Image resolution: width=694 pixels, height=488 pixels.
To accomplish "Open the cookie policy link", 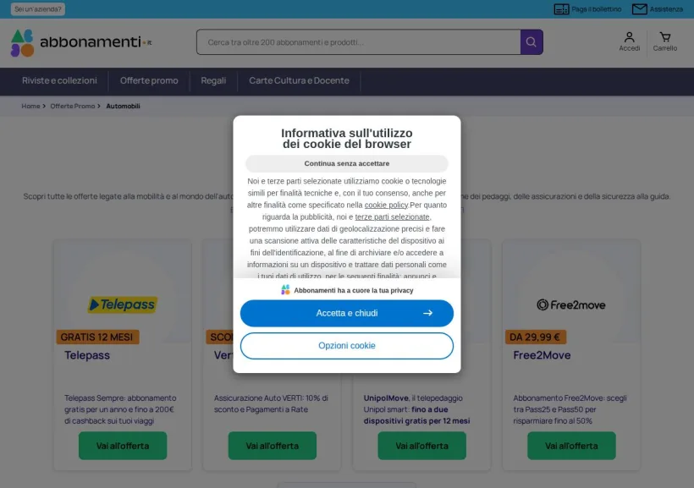I will (x=386, y=205).
